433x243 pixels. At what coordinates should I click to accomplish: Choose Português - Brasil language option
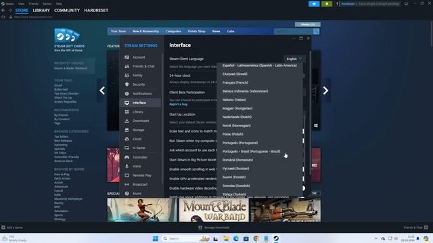[251, 151]
